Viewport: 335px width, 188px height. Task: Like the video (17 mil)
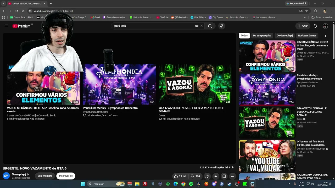[180, 176]
